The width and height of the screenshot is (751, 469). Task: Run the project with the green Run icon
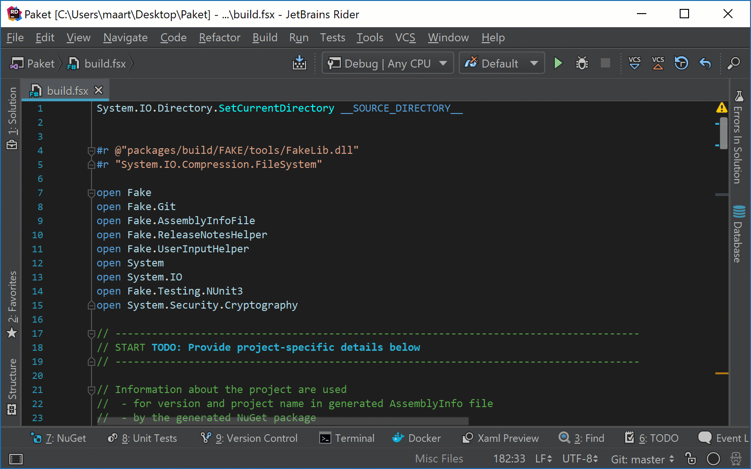point(558,63)
